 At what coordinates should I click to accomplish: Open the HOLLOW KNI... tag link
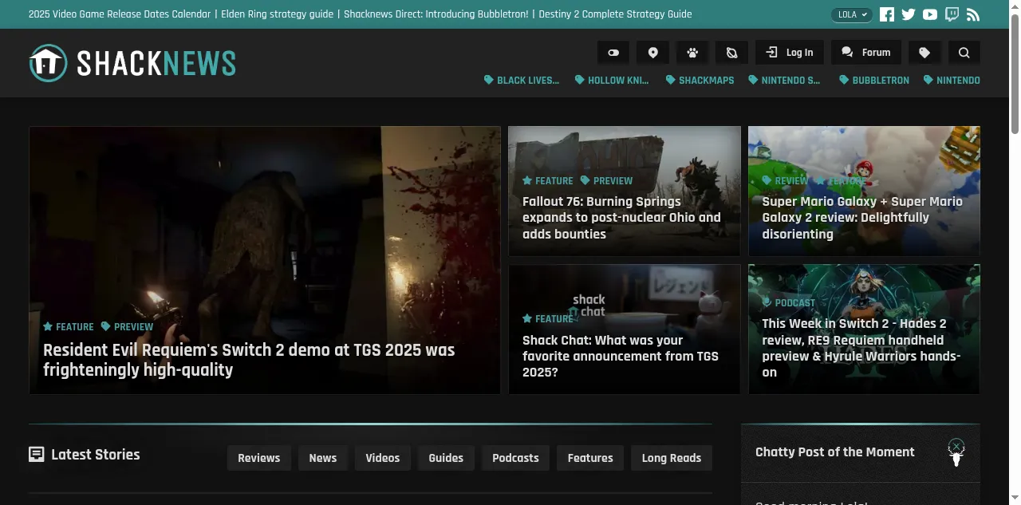coord(612,80)
